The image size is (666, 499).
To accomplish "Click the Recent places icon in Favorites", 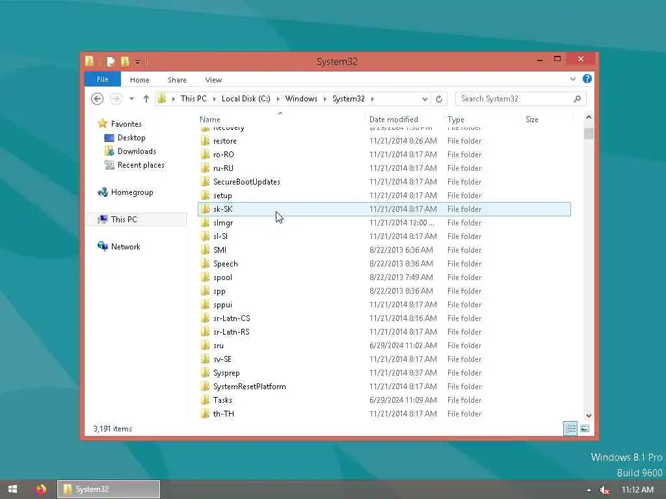I will [x=109, y=164].
